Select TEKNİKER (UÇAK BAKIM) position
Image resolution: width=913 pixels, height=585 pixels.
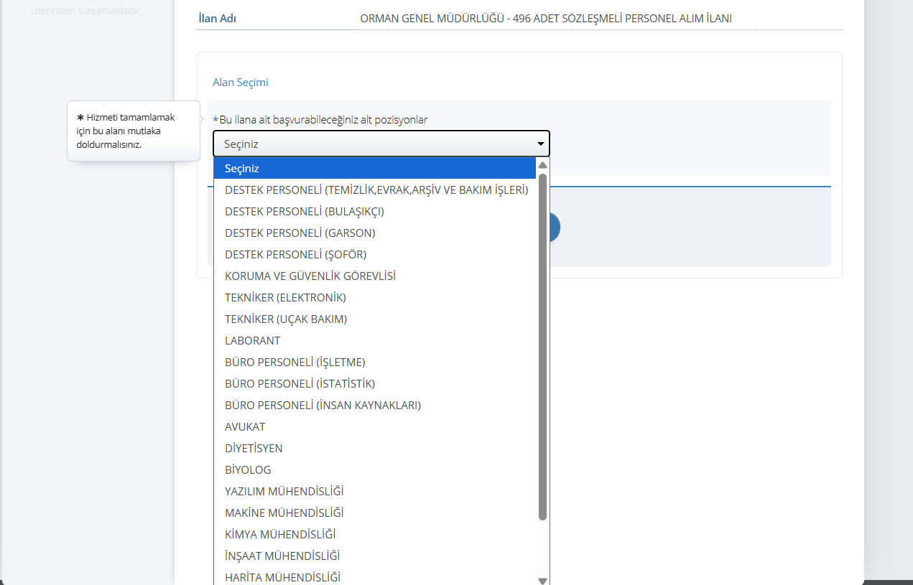coord(285,319)
